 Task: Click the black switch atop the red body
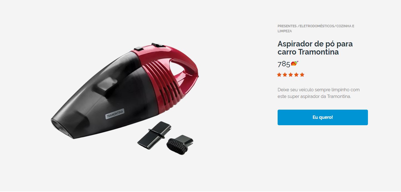click(158, 45)
